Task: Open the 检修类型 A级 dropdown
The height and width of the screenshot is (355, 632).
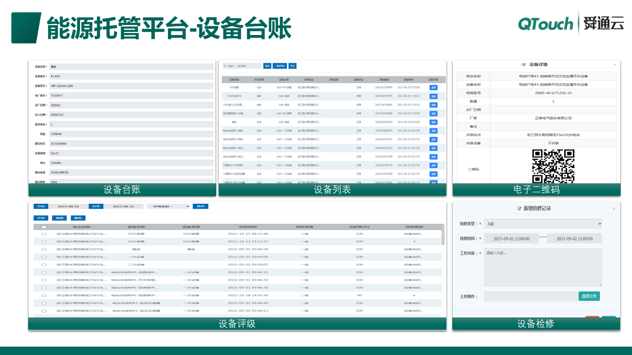Action: [543, 223]
